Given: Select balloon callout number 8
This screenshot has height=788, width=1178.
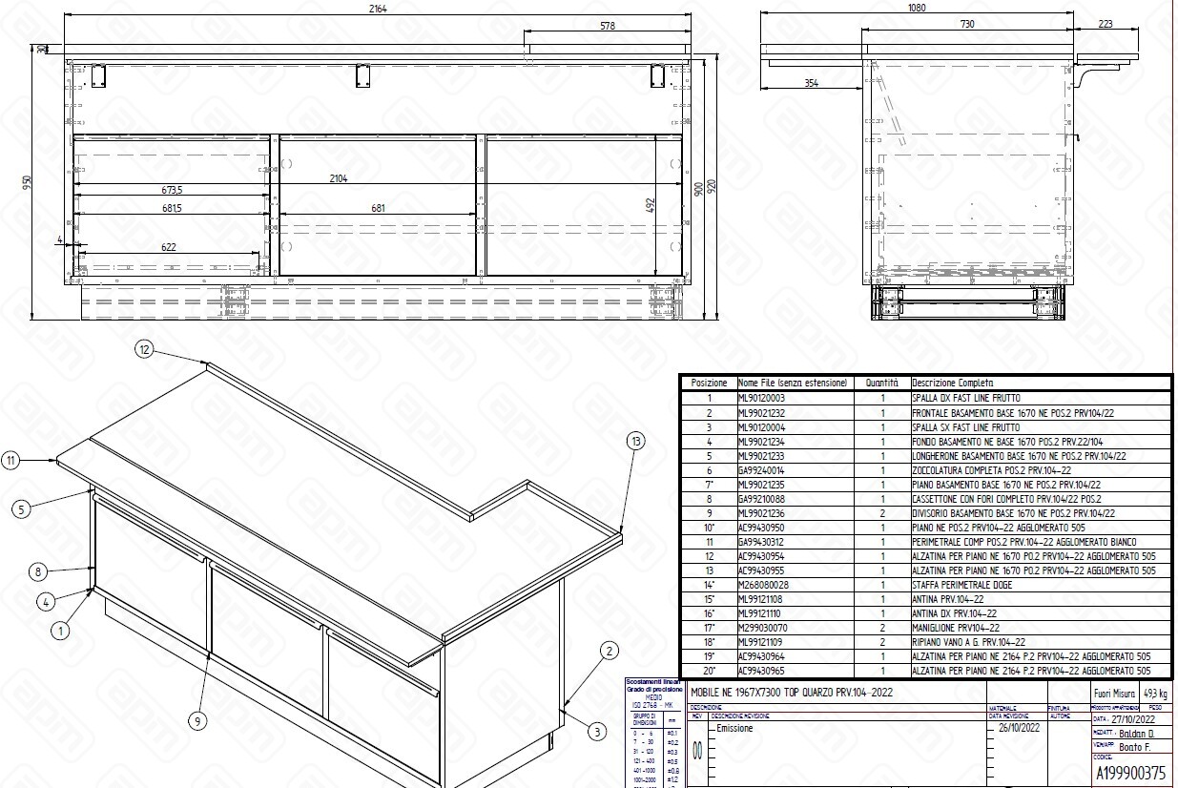Looking at the screenshot, I should [37, 571].
